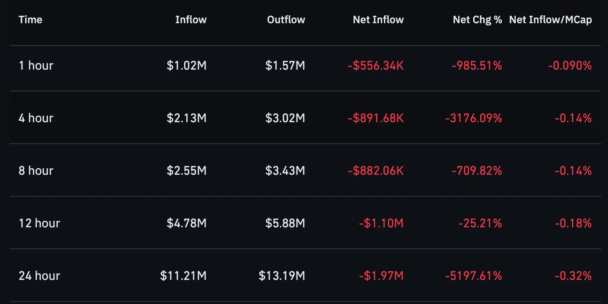Select the 1 hour row label

pos(36,66)
